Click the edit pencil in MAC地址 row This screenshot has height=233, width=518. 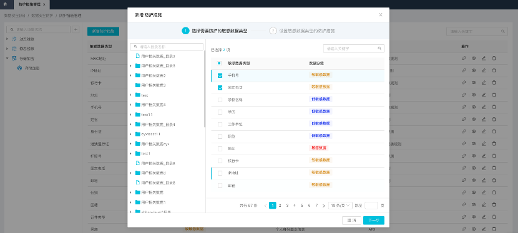coord(484,58)
